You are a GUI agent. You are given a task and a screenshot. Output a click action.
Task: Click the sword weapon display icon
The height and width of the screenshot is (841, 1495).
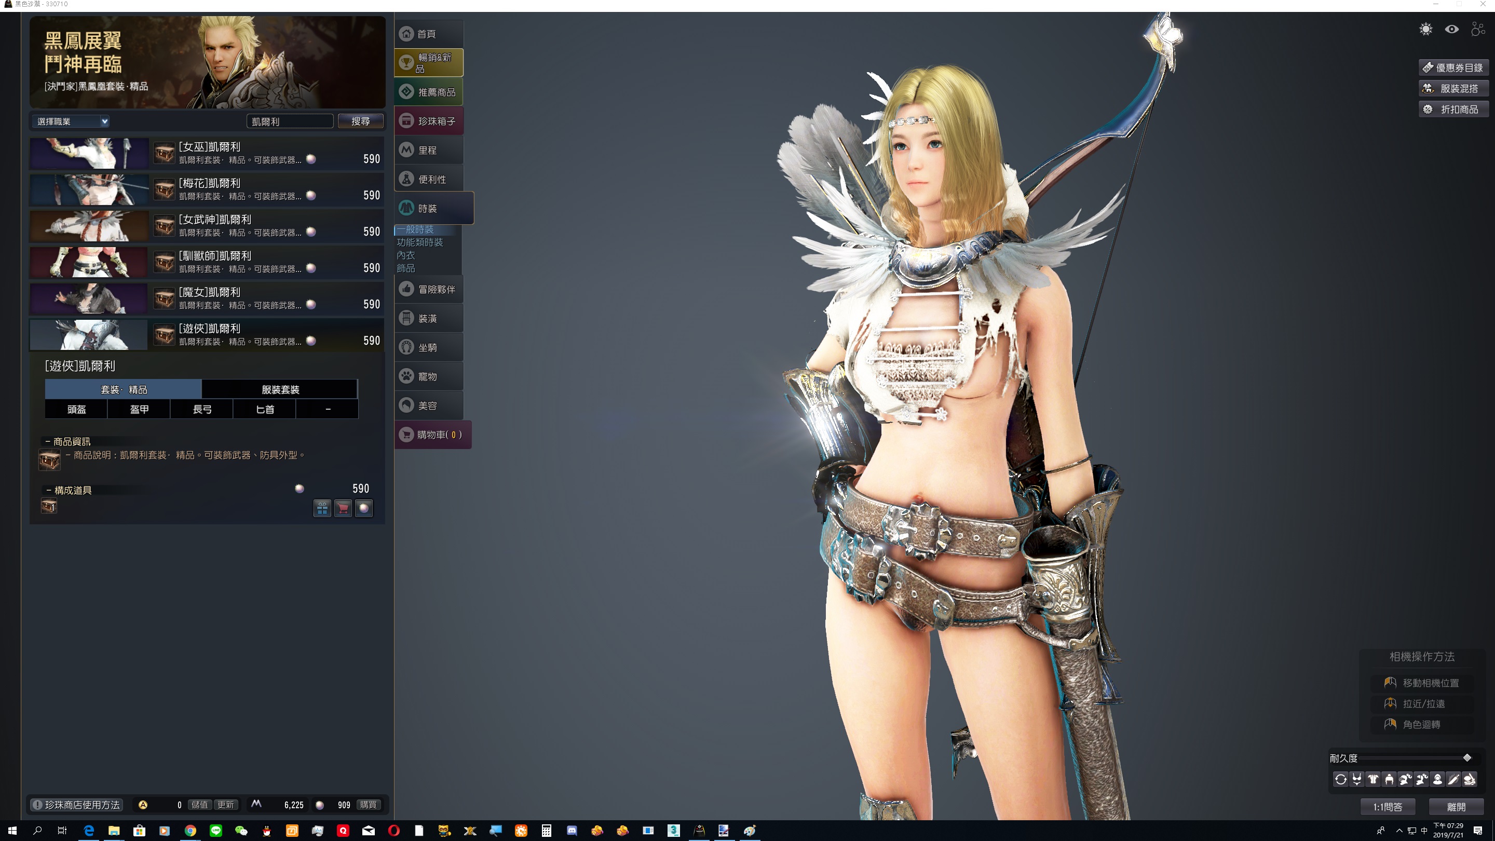pyautogui.click(x=1453, y=779)
